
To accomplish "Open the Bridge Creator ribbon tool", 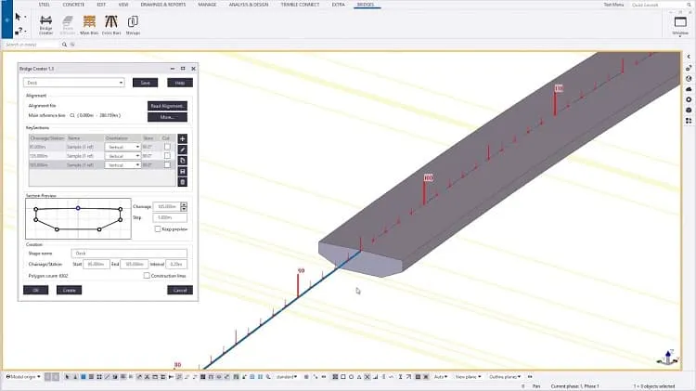I will (45, 25).
